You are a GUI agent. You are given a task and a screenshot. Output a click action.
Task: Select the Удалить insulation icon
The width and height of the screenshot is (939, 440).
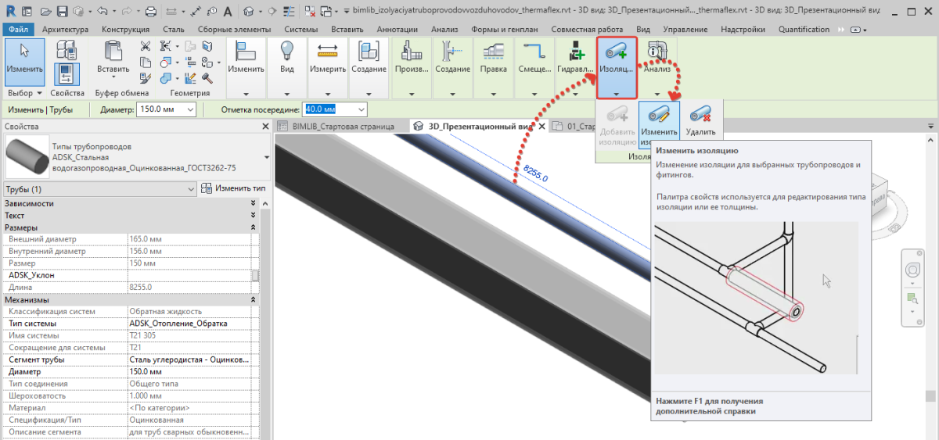click(x=700, y=116)
